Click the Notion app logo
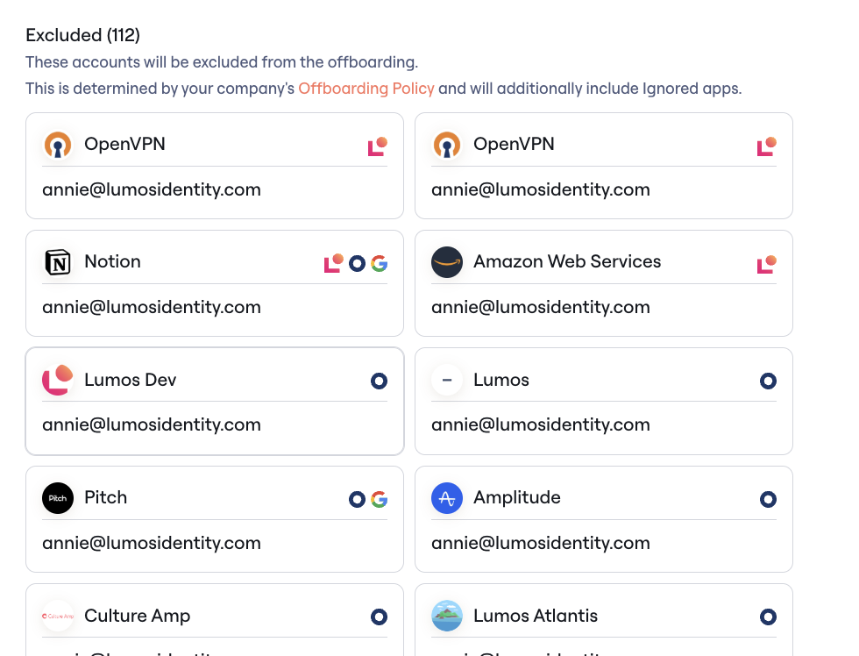This screenshot has width=859, height=656. pyautogui.click(x=58, y=262)
